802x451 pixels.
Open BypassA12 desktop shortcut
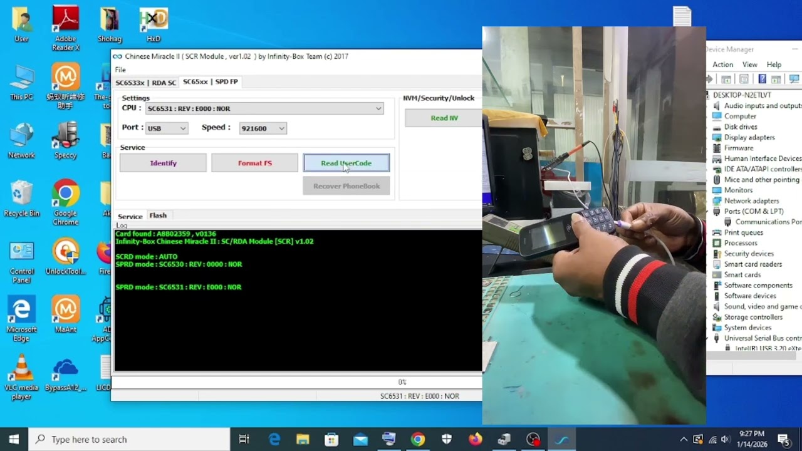(65, 374)
